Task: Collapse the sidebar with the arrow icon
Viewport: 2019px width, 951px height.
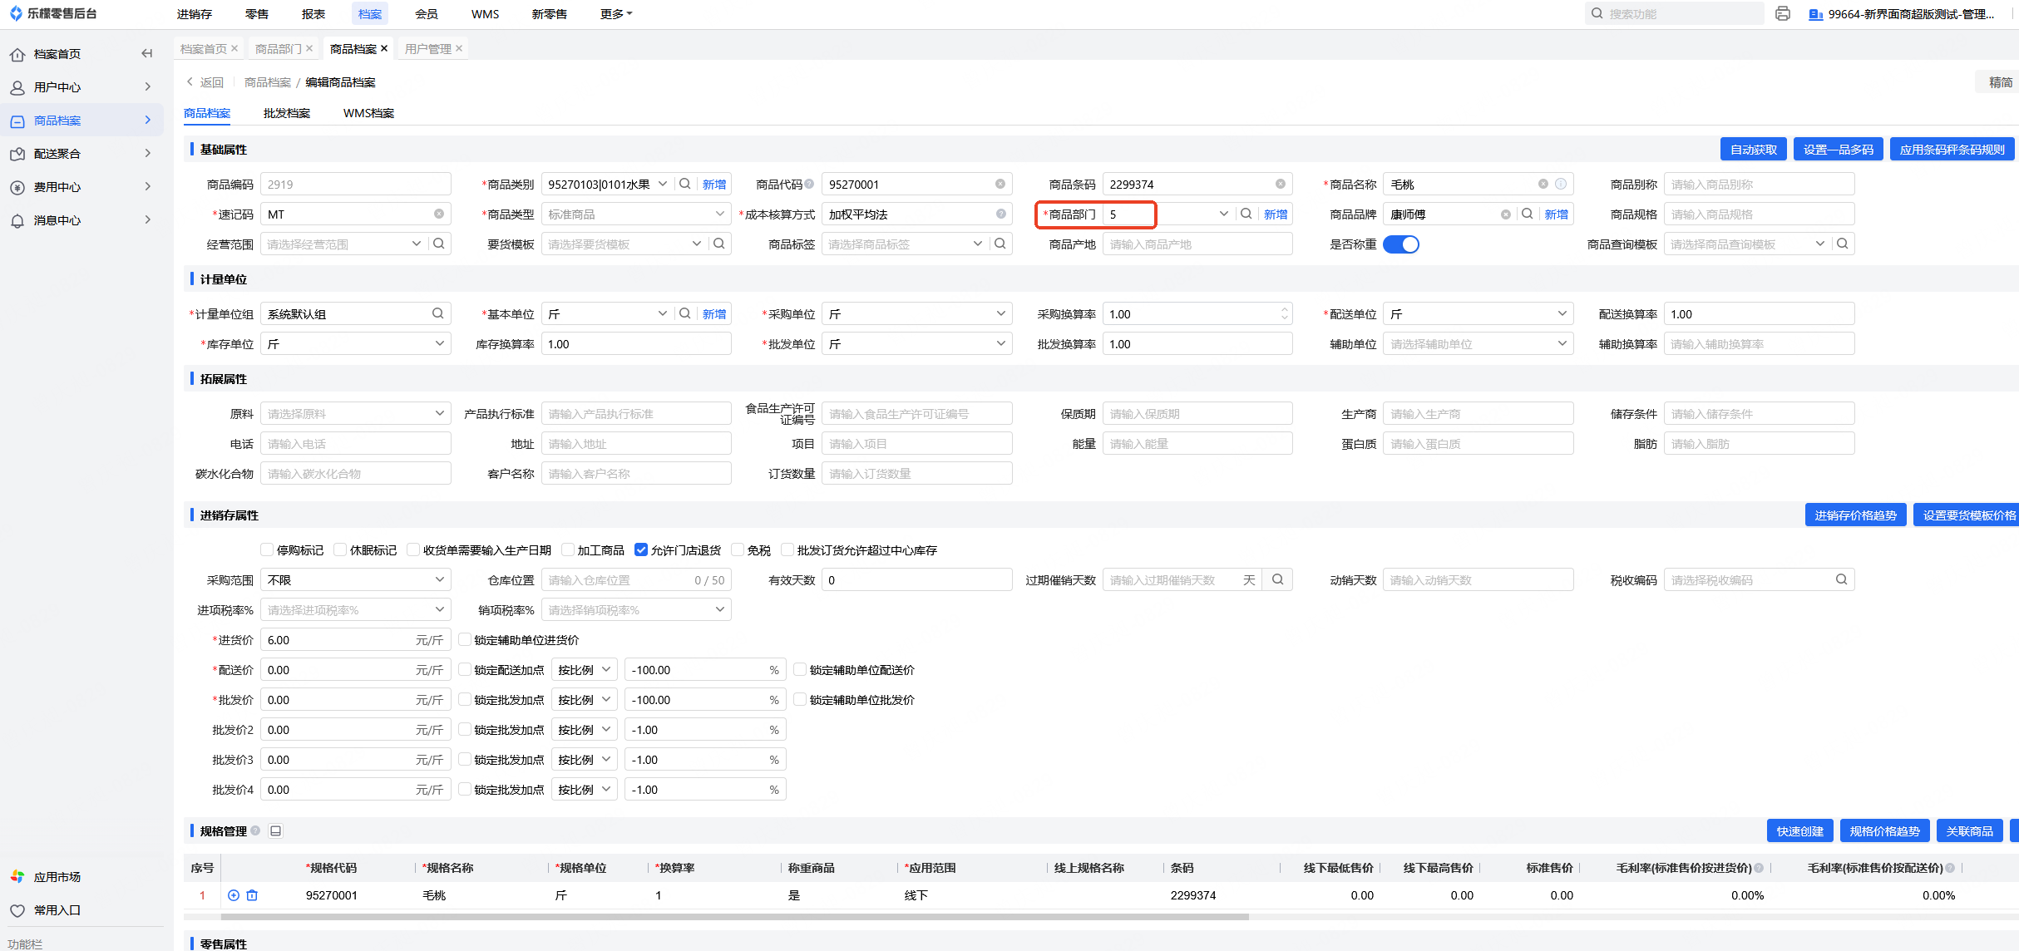Action: click(x=147, y=54)
